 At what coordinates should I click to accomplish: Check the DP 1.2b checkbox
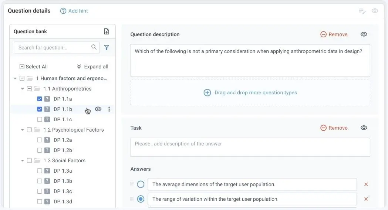pos(40,150)
